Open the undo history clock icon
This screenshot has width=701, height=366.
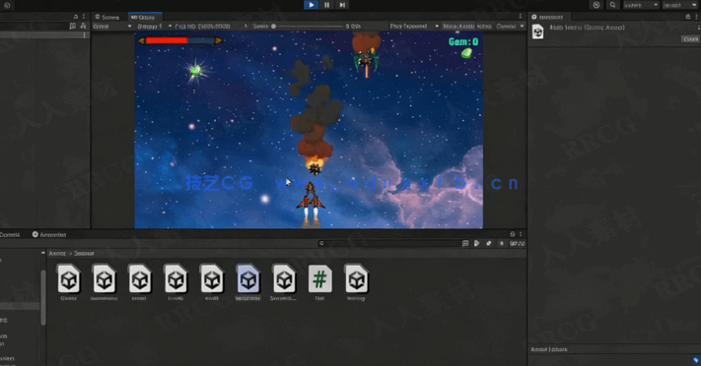click(x=596, y=5)
